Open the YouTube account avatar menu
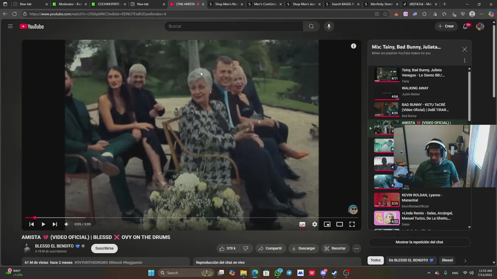Viewport: 497px width, 279px height. click(480, 26)
